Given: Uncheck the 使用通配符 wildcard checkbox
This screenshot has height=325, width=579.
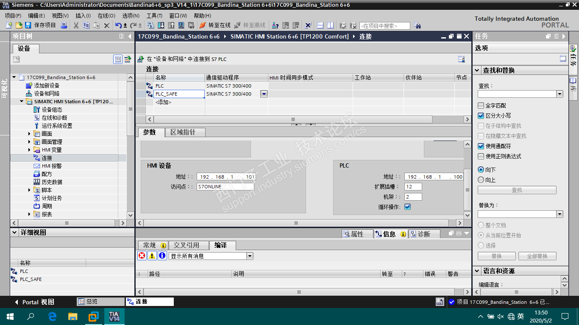Looking at the screenshot, I should (x=481, y=146).
